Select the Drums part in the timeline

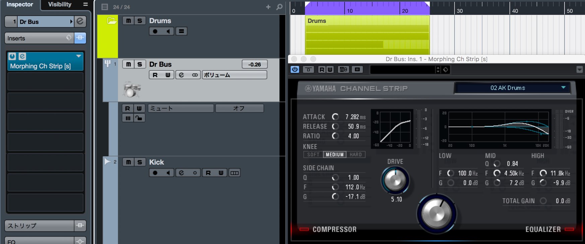[367, 35]
